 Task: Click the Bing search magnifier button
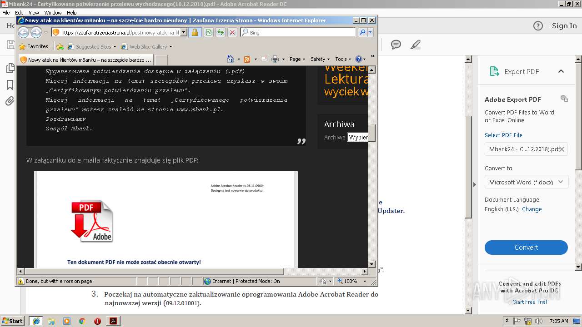click(362, 32)
